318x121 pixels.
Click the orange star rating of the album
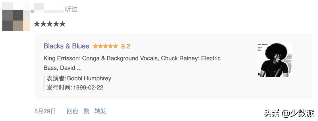[x=105, y=46]
